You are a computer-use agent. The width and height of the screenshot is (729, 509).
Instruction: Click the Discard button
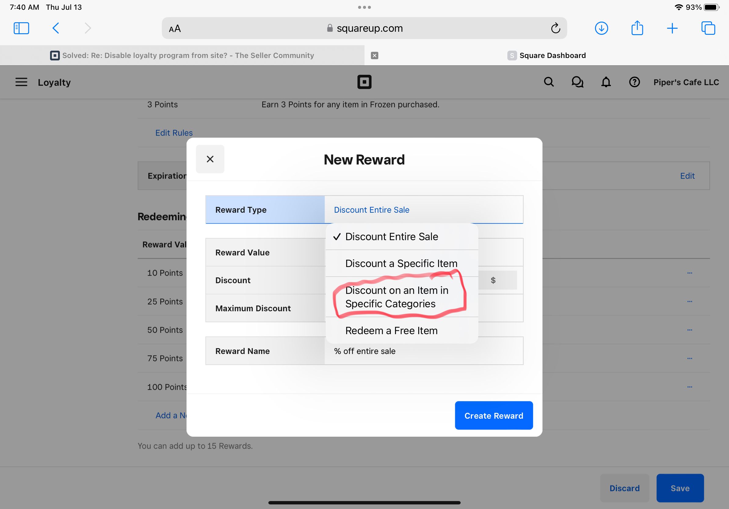(624, 488)
